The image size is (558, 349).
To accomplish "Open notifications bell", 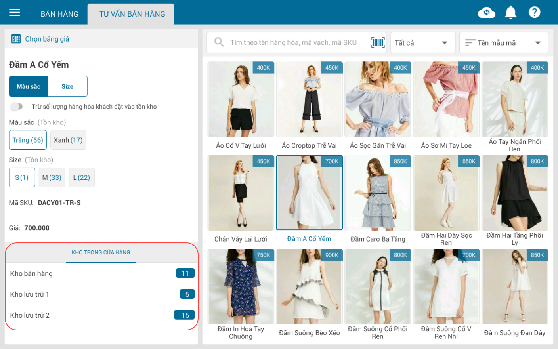I will point(510,13).
